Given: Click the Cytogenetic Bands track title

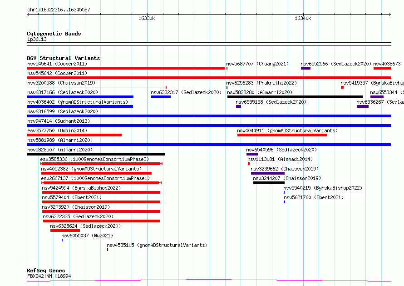Looking at the screenshot, I should pos(54,34).
